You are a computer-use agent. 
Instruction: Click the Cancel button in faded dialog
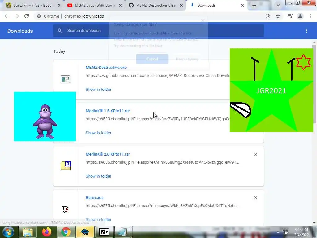(152, 59)
